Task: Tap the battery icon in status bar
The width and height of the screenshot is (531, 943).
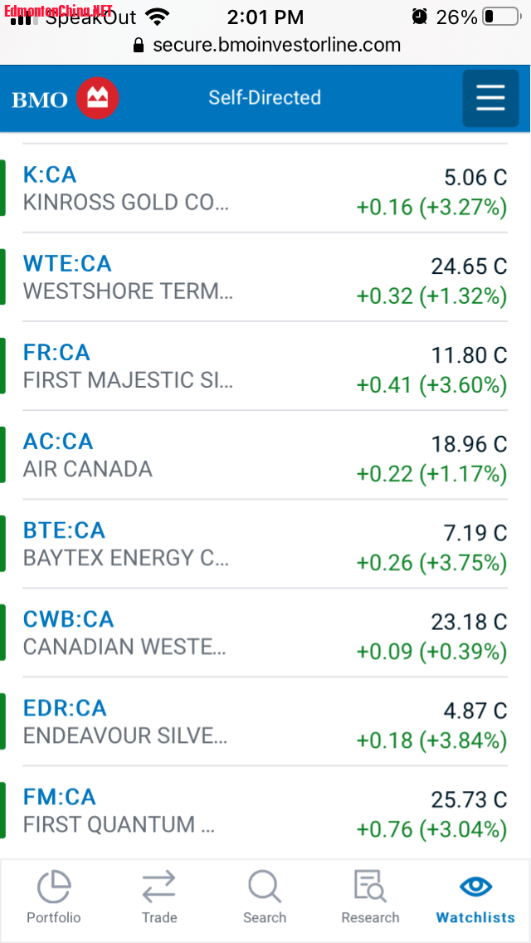Action: click(x=499, y=17)
